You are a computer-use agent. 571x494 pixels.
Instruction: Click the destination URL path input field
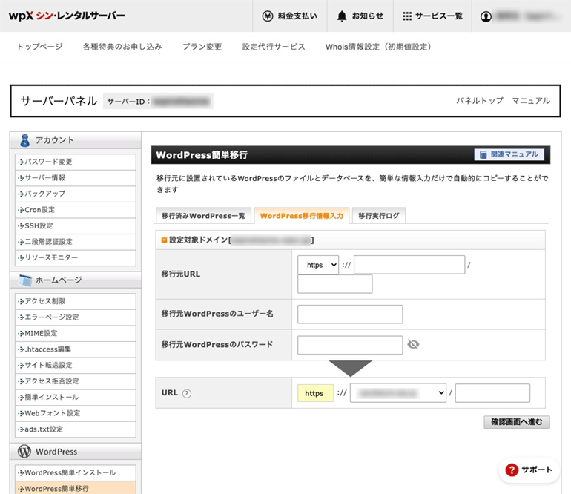(492, 392)
